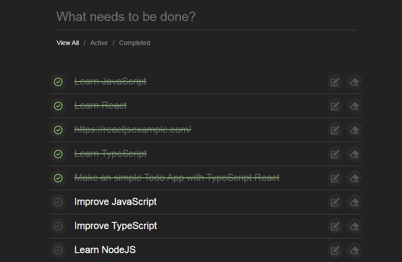Uncheck the Learn JavaScript completed circle
Screen dimensions: 402x262
pyautogui.click(x=58, y=82)
